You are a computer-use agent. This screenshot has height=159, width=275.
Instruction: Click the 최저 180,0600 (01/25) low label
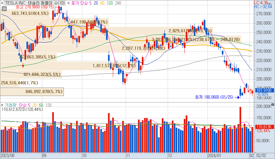click(214, 97)
